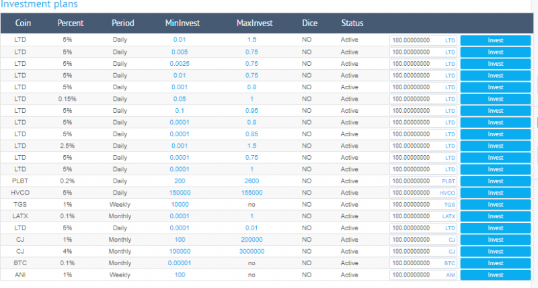Select the 2.5% percent cell
The width and height of the screenshot is (538, 288).
[x=67, y=146]
